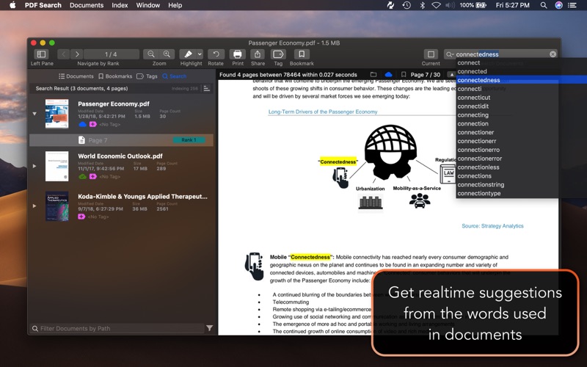This screenshot has height=367, width=587.
Task: Switch to the Bookmarks tab
Action: [115, 76]
